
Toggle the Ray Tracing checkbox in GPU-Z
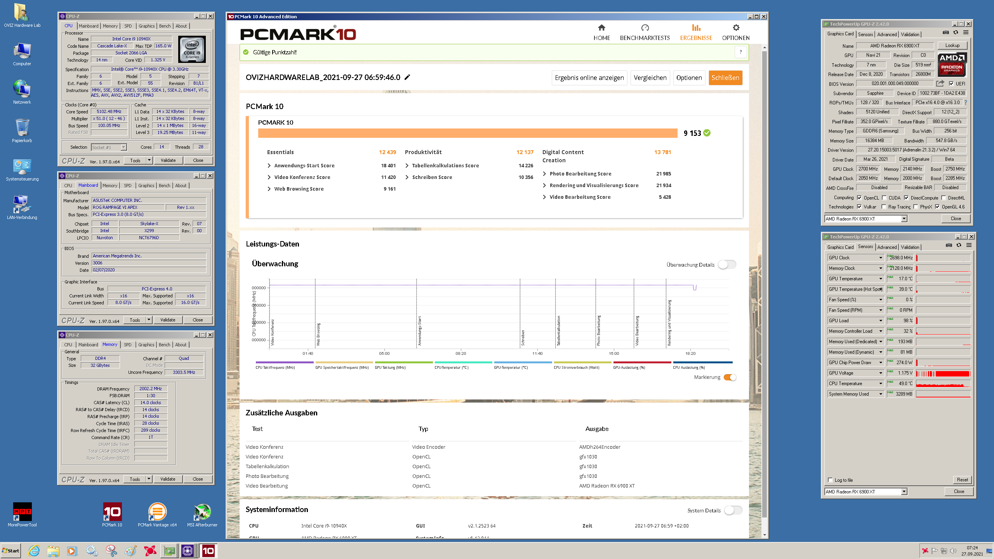pos(884,207)
